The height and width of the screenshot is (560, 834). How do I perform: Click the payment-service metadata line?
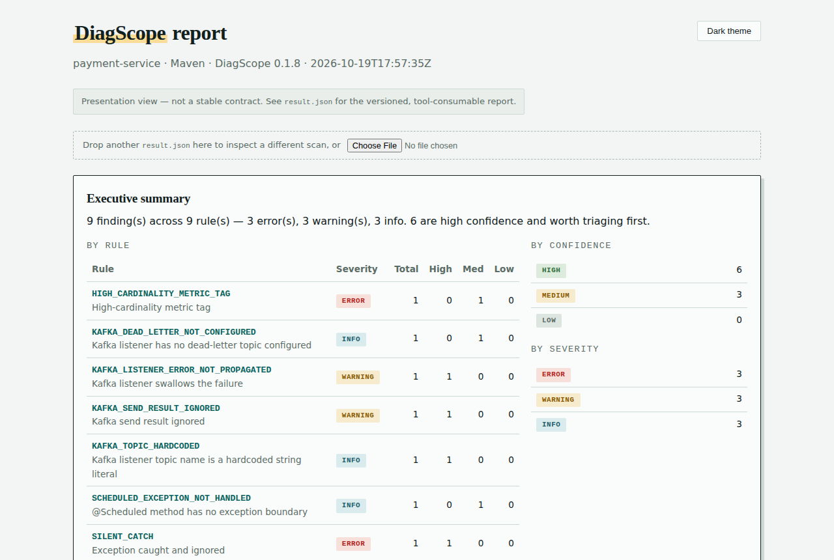(252, 64)
